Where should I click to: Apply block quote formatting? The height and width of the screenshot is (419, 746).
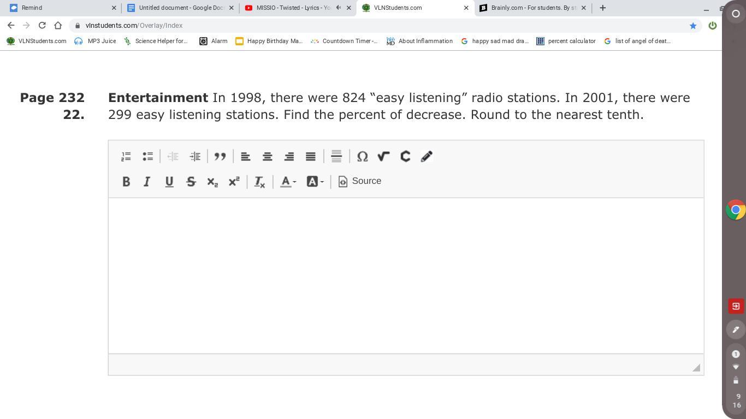click(x=220, y=157)
